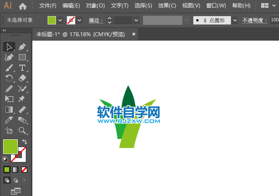The height and width of the screenshot is (196, 279).
Task: Click the stroke weight input field
Action: (123, 20)
